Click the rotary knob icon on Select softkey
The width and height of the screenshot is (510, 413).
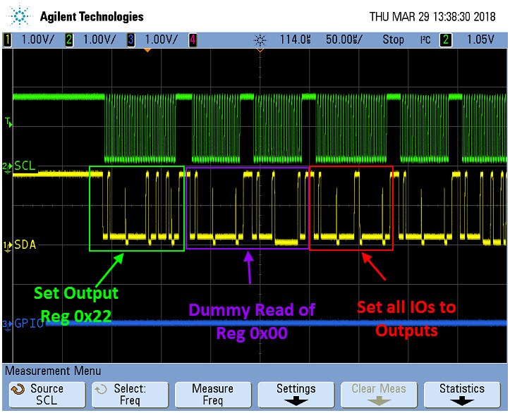pyautogui.click(x=101, y=389)
